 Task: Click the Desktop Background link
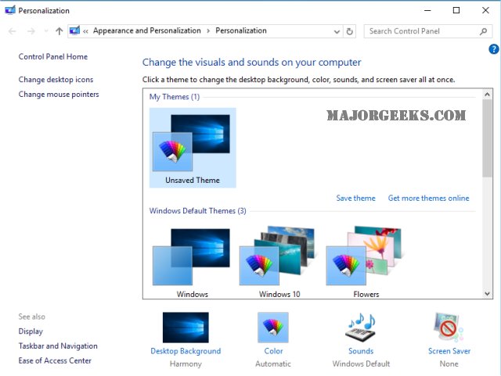186,351
